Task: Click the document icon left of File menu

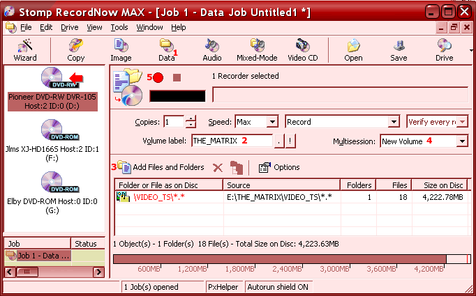Action: click(x=11, y=28)
